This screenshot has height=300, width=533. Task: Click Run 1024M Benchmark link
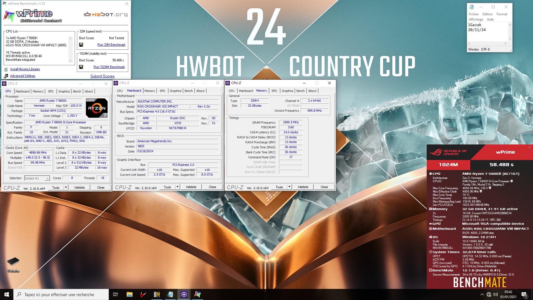pyautogui.click(x=109, y=67)
